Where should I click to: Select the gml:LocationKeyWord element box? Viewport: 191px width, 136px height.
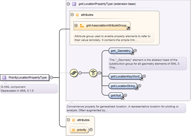(x=125, y=76)
